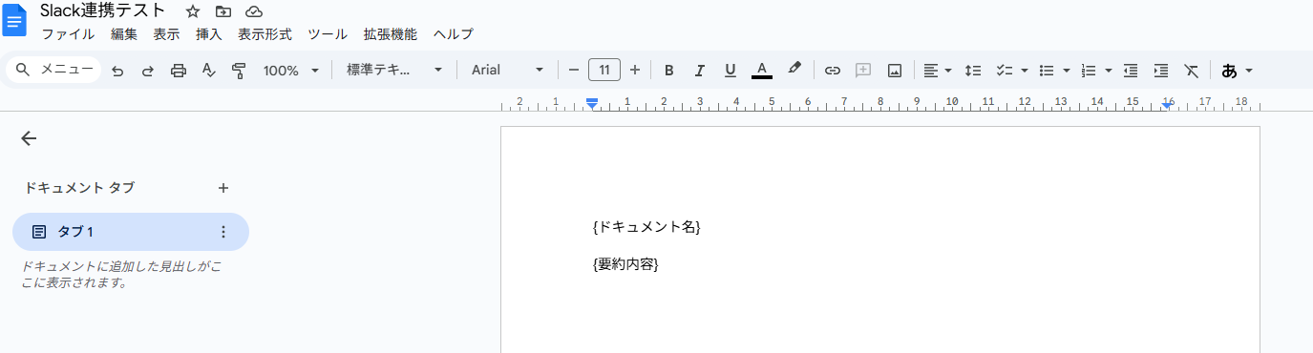1313x353 pixels.
Task: Insert an image using picture icon
Action: 895,70
